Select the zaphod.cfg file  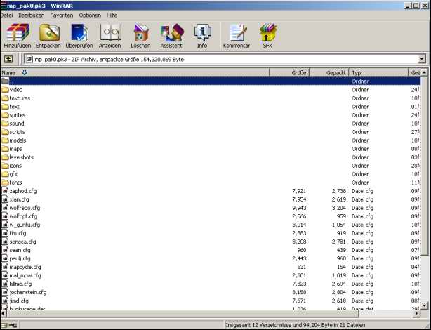[24, 191]
